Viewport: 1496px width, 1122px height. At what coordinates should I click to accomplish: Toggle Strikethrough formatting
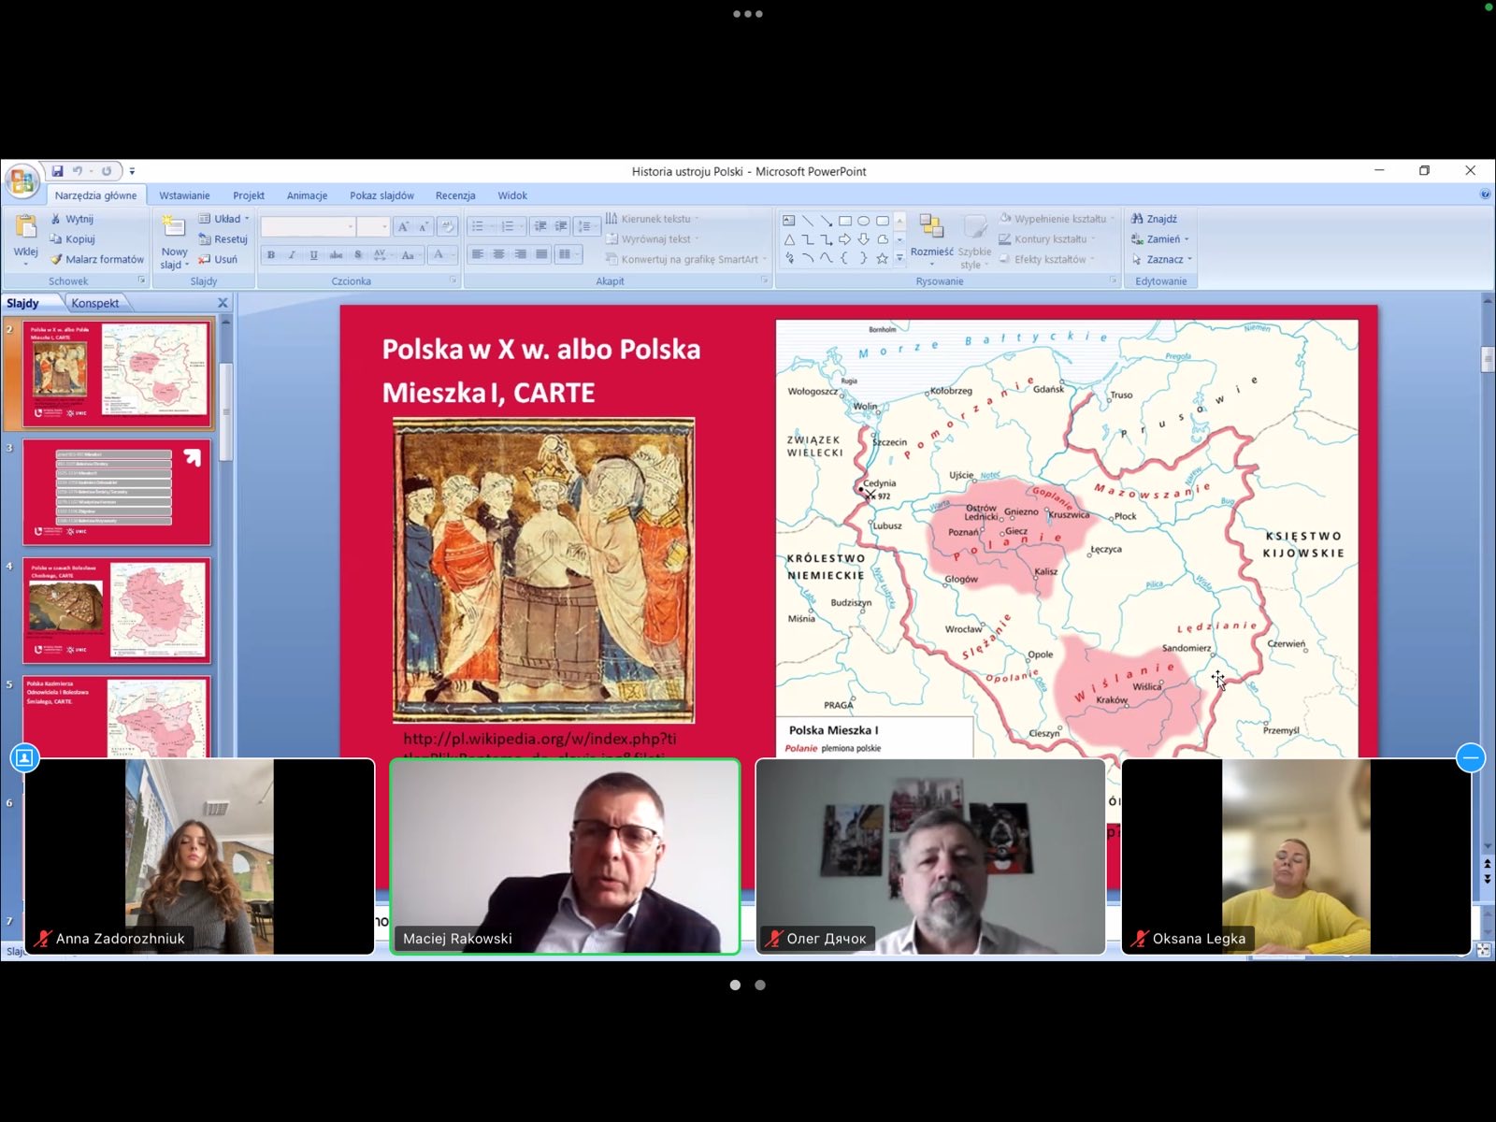pyautogui.click(x=336, y=254)
